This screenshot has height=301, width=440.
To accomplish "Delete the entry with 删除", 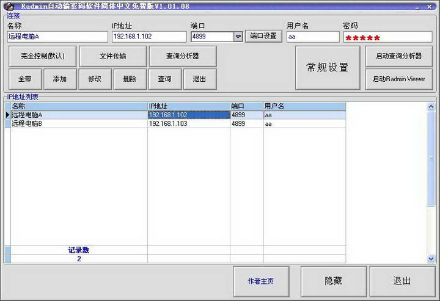I will point(130,79).
